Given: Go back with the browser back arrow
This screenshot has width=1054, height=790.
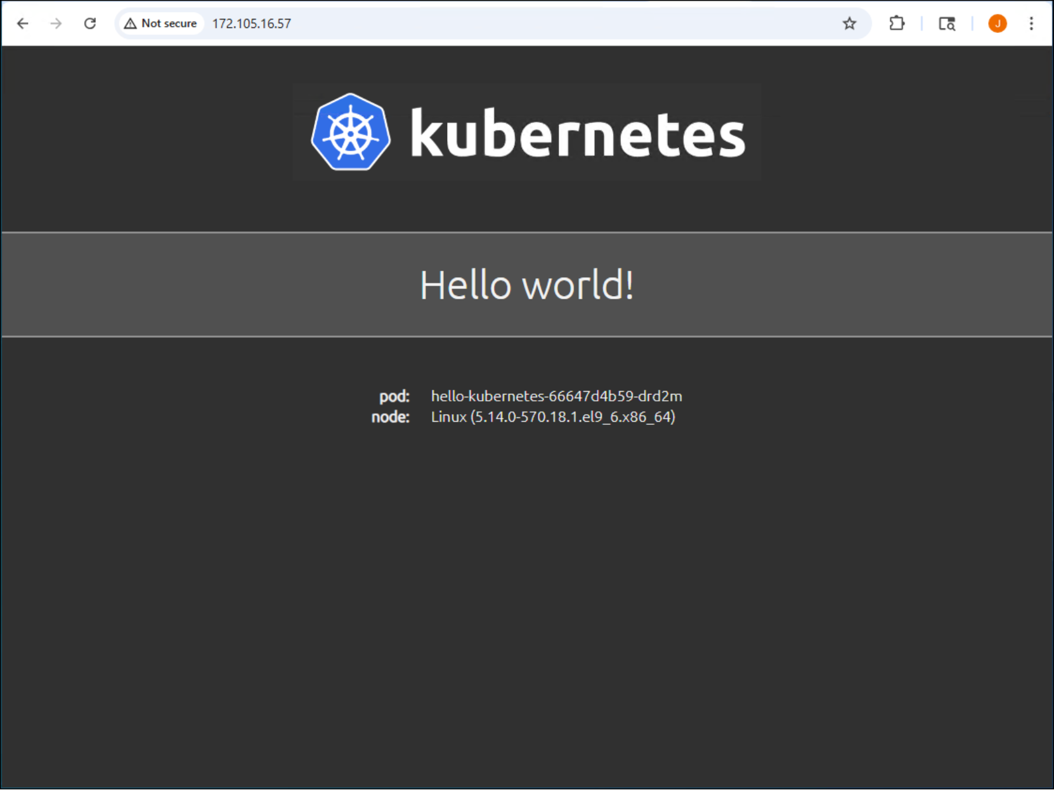Looking at the screenshot, I should pyautogui.click(x=23, y=23).
